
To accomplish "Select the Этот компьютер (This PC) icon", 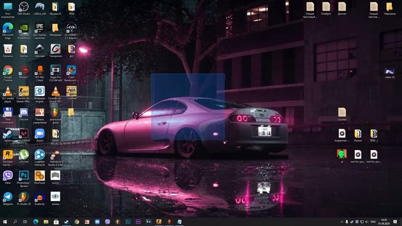I will [8, 7].
